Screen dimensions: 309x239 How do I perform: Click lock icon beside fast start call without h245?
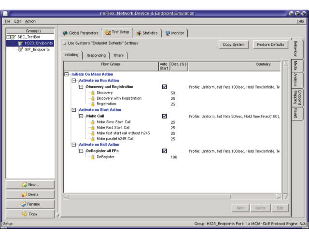[x=93, y=133]
